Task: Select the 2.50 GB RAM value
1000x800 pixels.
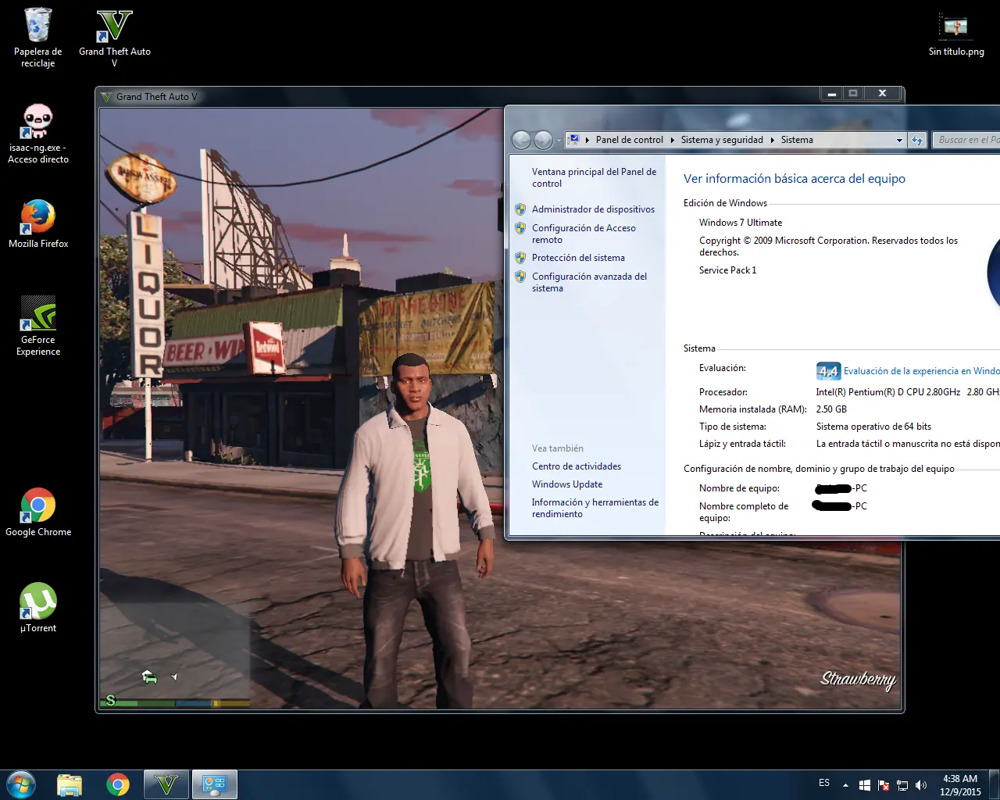Action: coord(831,409)
